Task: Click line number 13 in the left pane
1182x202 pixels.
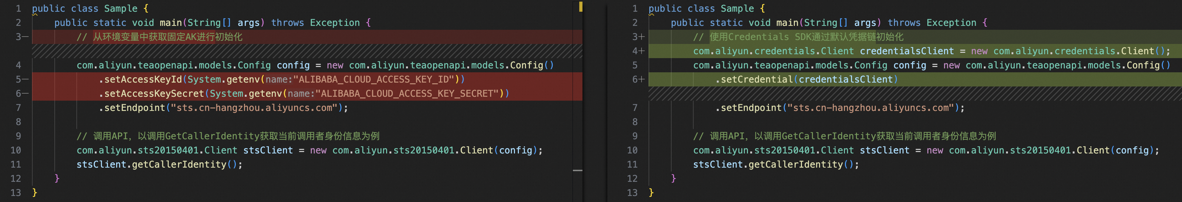Action: (x=16, y=193)
